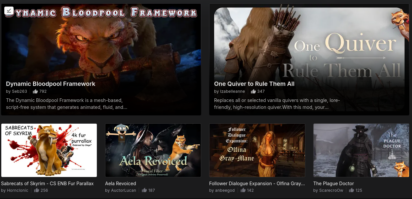View author Seb263's profile
Viewport: 412px width, 199px height.
pyautogui.click(x=19, y=91)
